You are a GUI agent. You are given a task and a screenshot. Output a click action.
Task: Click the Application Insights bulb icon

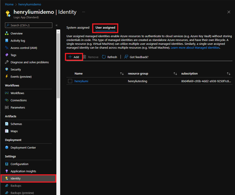click(7, 171)
